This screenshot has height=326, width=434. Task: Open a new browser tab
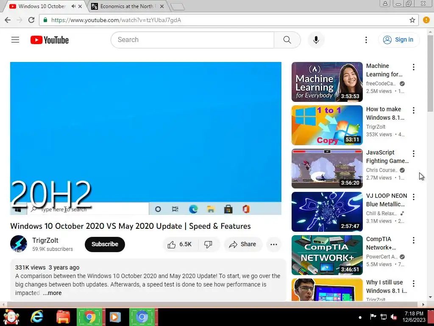pyautogui.click(x=177, y=7)
